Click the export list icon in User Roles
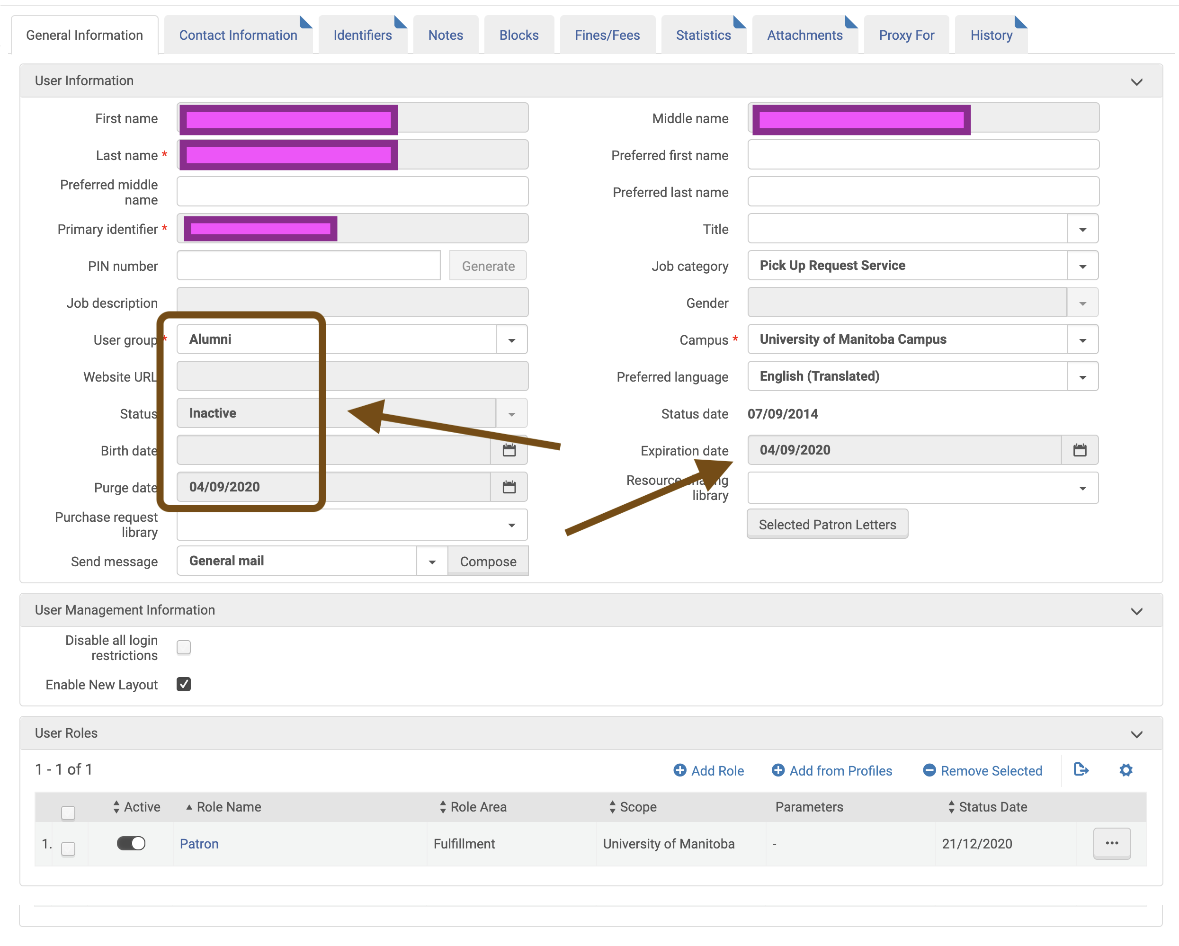This screenshot has width=1179, height=946. [1081, 769]
